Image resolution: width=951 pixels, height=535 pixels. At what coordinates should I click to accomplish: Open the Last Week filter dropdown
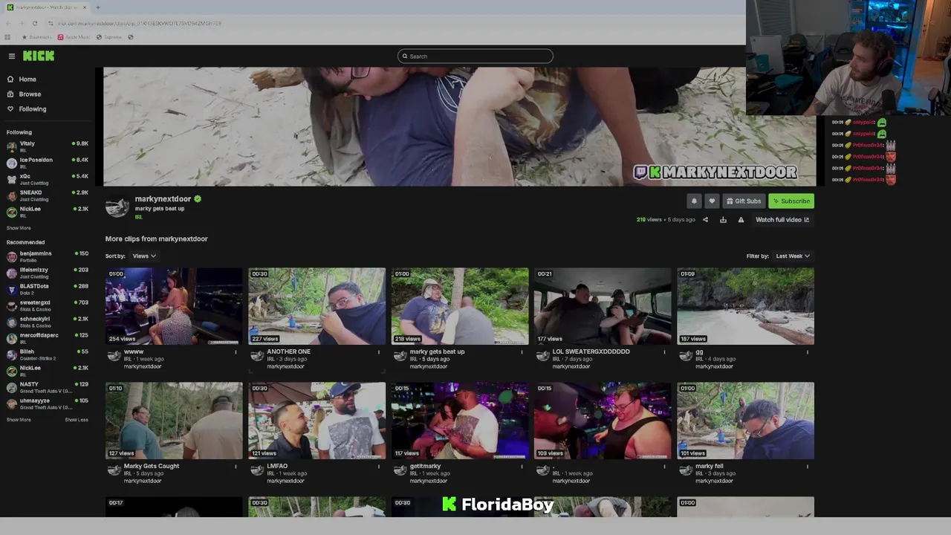[x=793, y=256]
